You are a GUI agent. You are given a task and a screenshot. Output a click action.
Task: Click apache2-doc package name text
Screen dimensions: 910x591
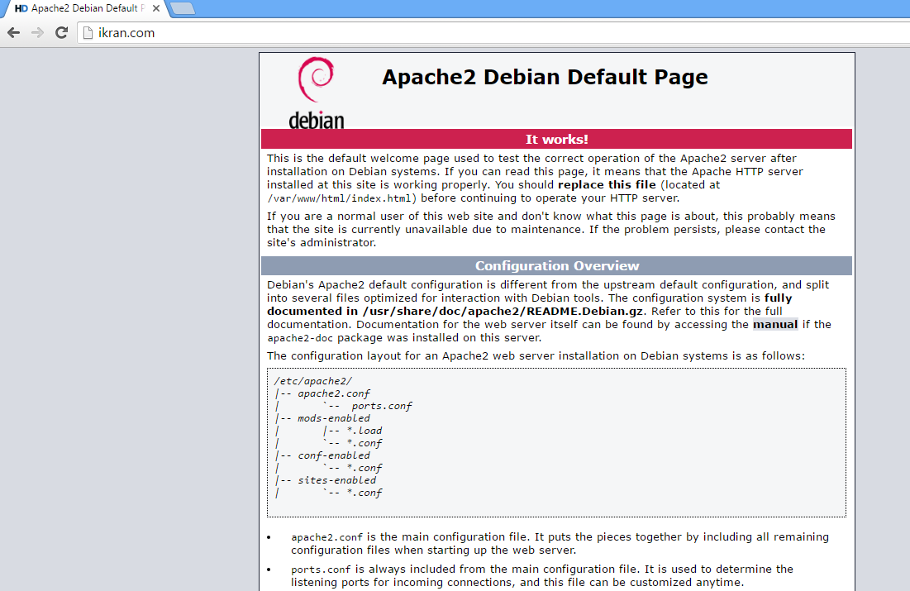[300, 338]
